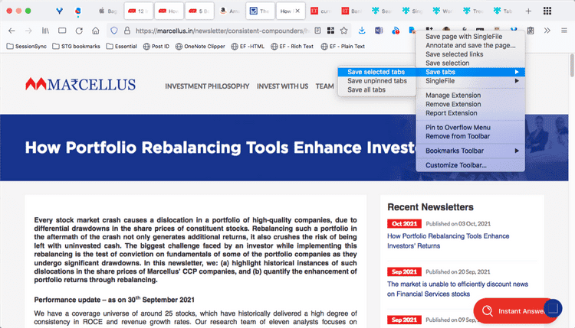Bookmark this page with the star
This screenshot has height=328, width=575.
(344, 31)
